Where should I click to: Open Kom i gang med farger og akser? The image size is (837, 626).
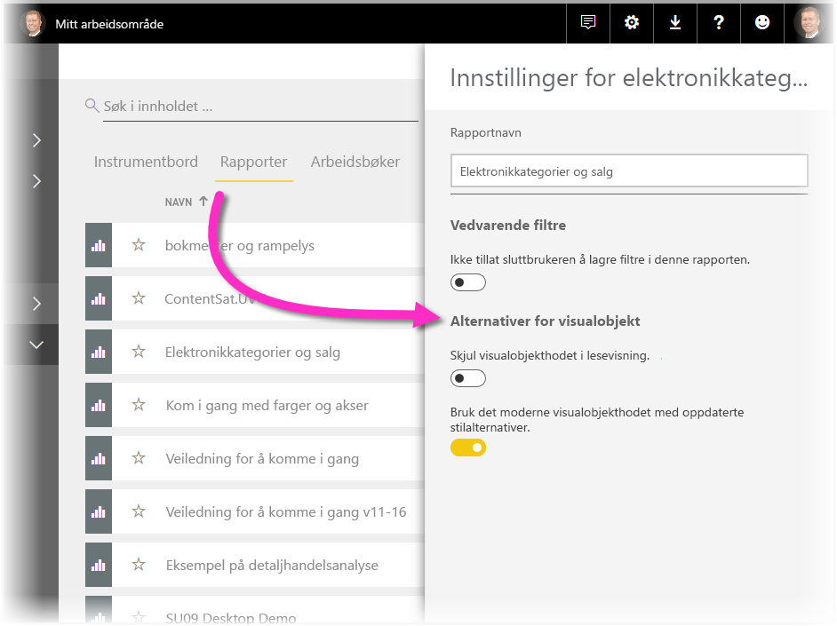tap(267, 406)
